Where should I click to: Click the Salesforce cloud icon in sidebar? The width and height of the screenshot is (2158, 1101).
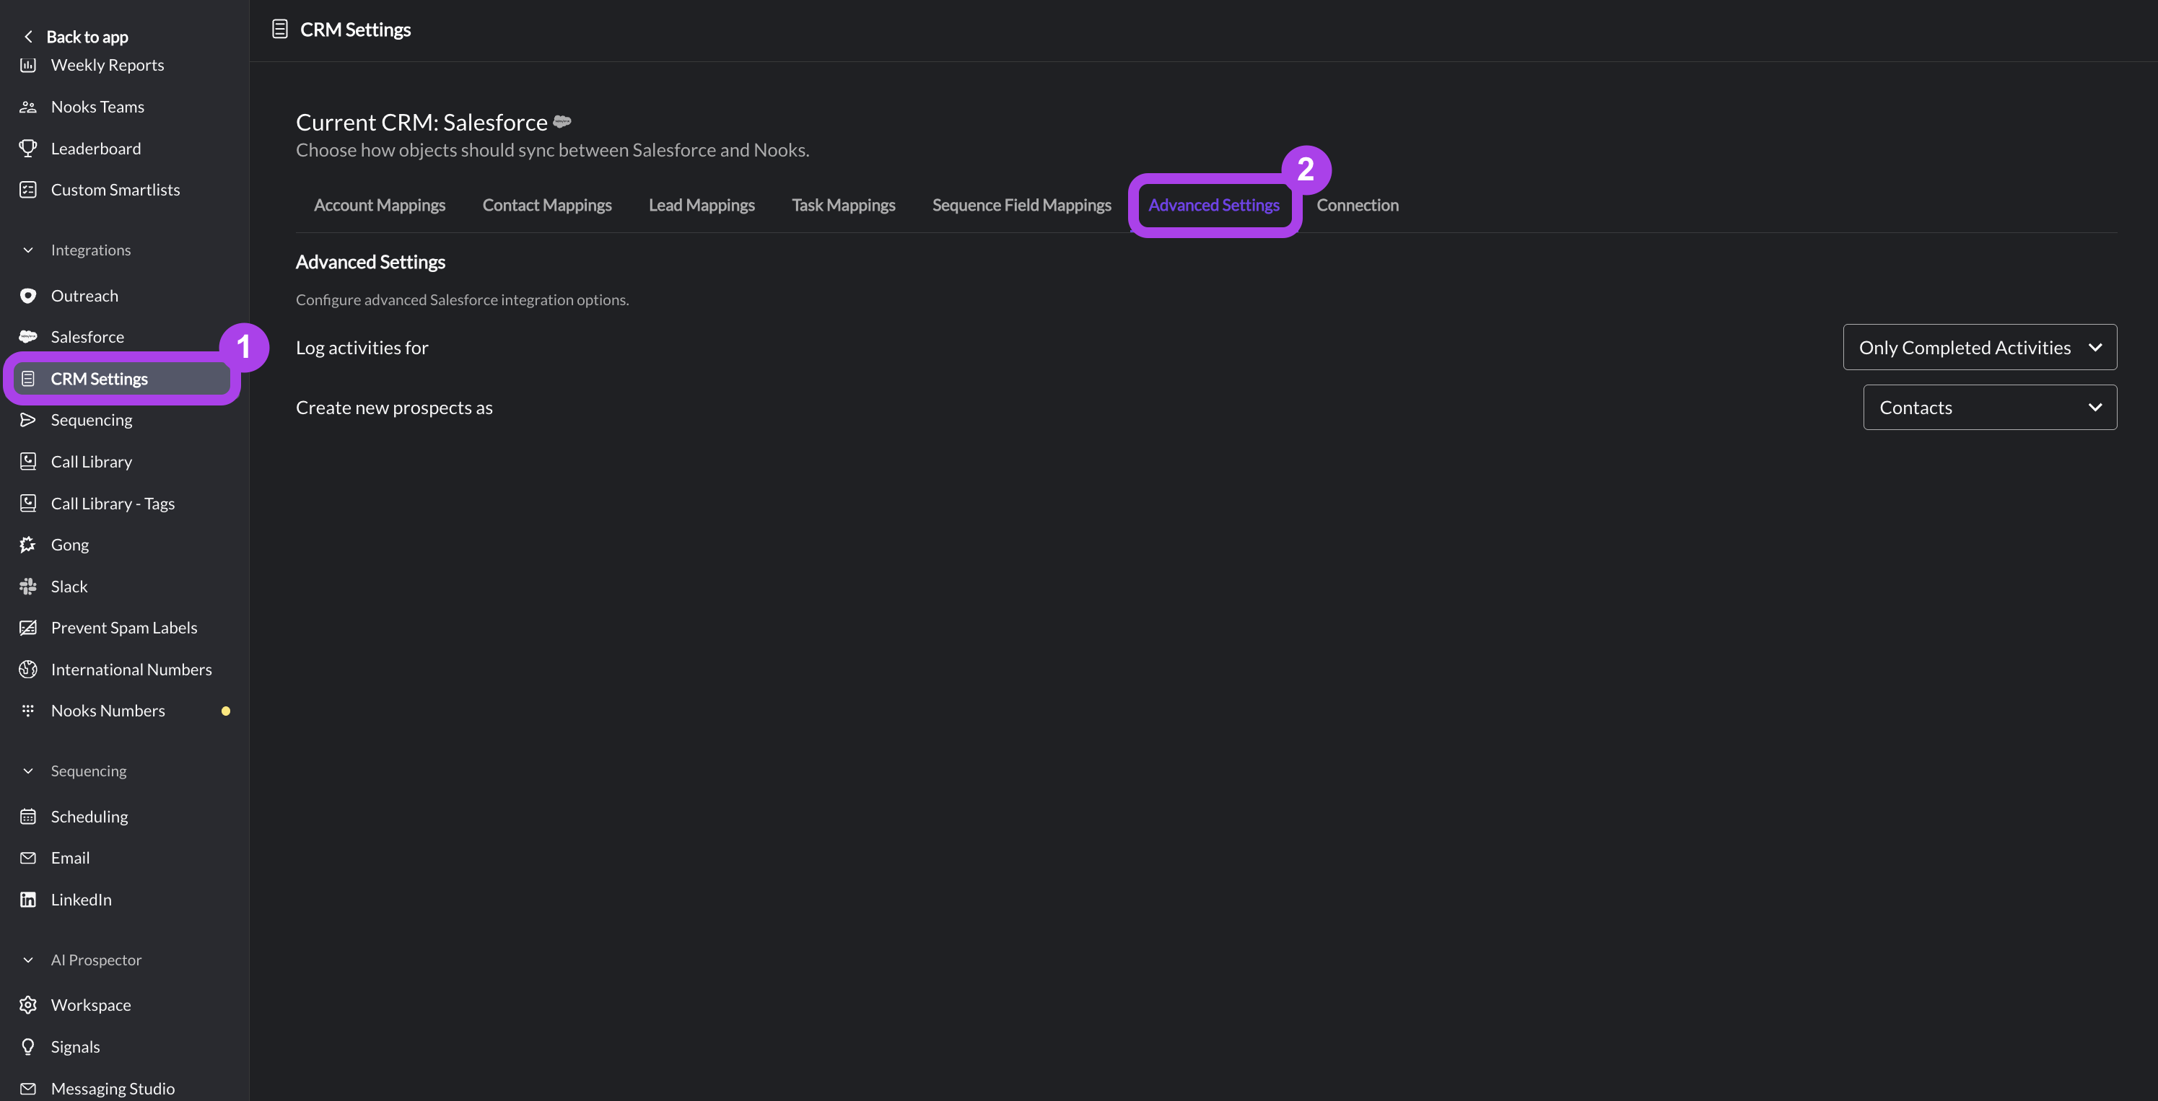27,337
